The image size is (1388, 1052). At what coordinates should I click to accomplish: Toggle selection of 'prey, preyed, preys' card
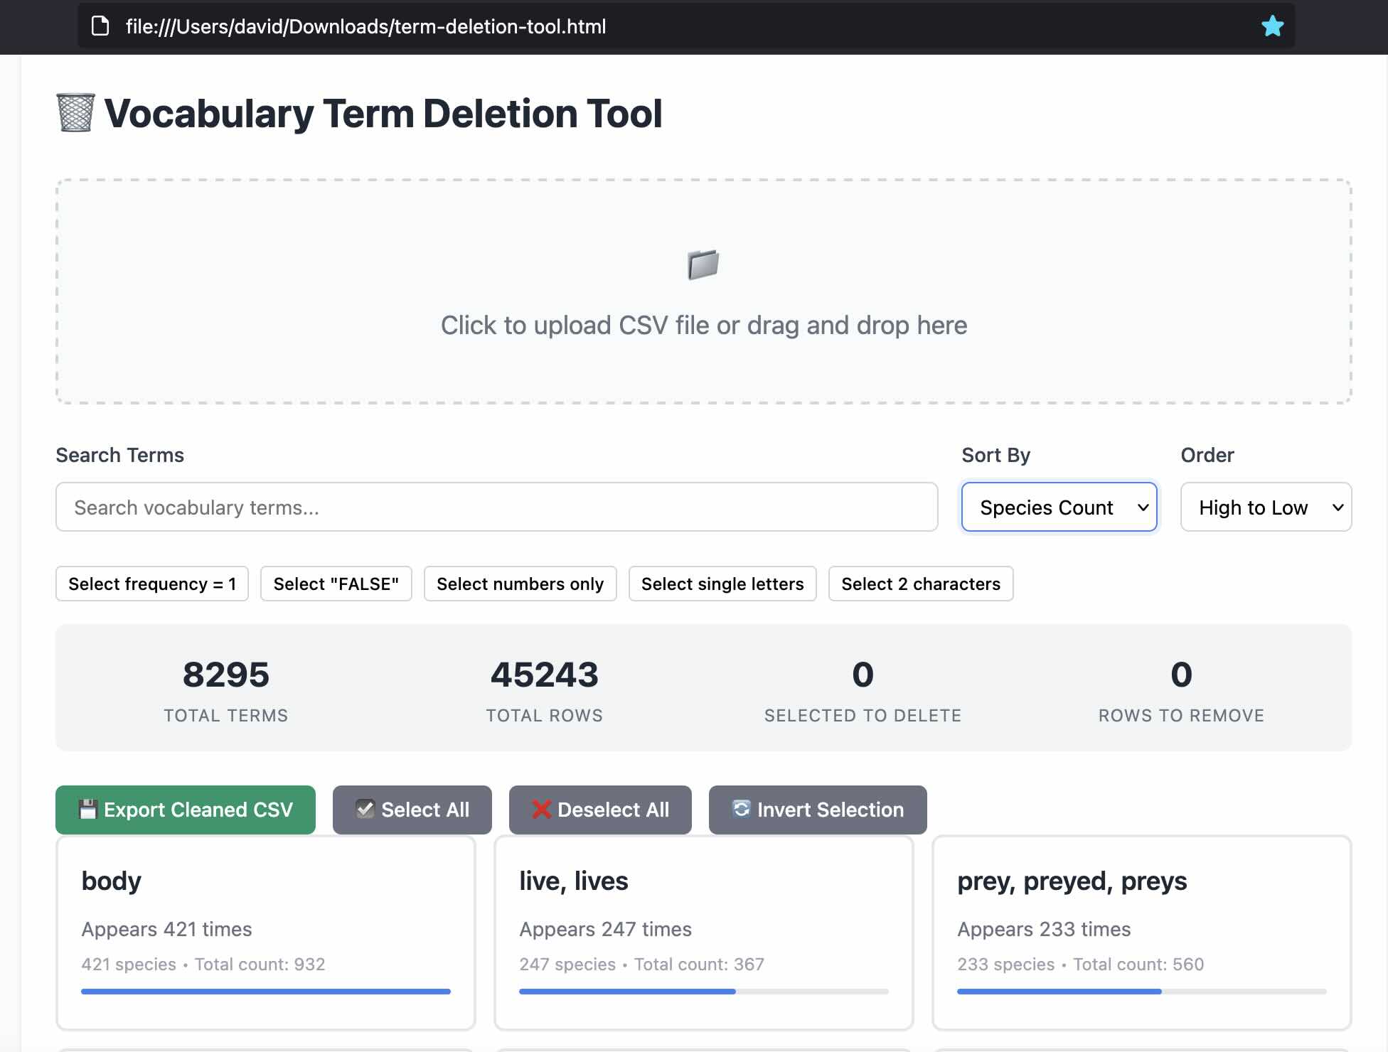1141,932
